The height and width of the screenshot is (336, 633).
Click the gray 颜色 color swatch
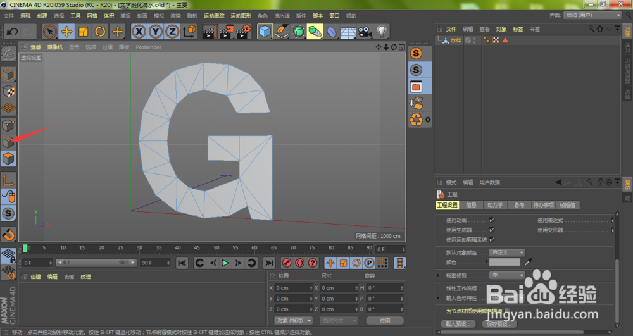[x=505, y=262]
